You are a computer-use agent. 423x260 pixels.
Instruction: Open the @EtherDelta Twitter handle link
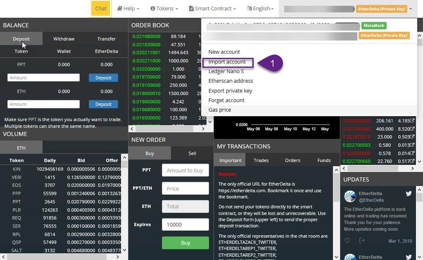371,200
